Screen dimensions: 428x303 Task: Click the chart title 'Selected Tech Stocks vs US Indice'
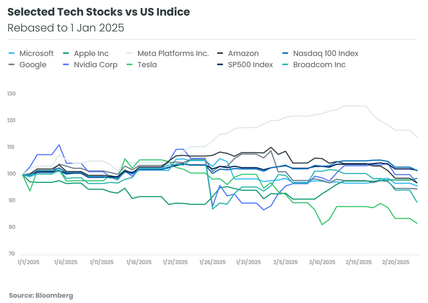[x=99, y=12]
